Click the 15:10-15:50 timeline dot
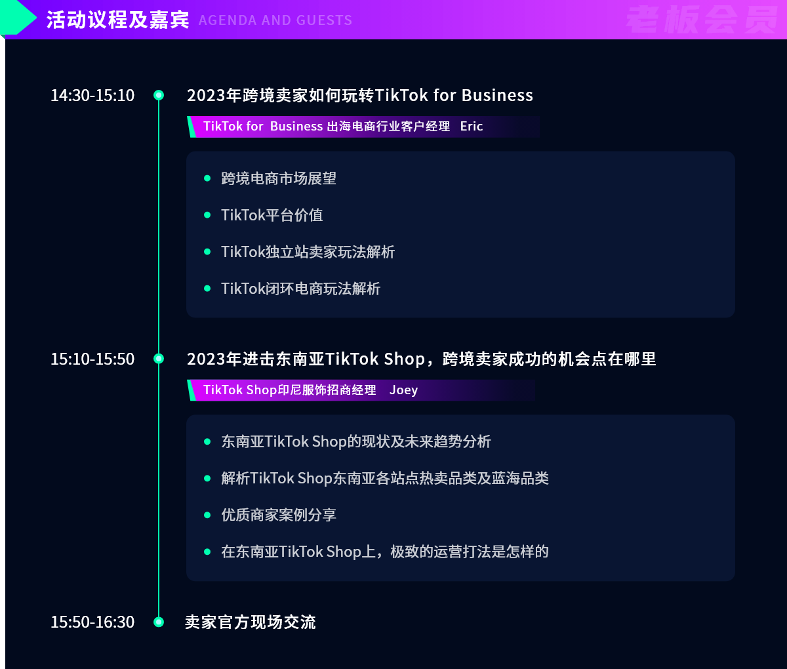This screenshot has height=669, width=787. [x=159, y=359]
